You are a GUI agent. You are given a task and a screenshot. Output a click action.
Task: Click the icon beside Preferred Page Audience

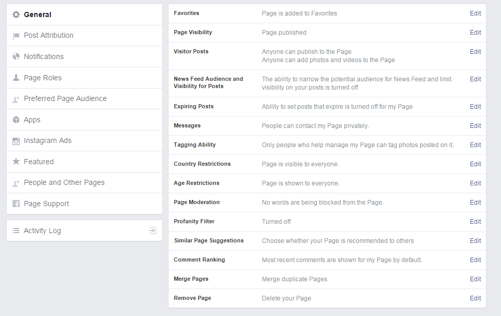click(16, 99)
